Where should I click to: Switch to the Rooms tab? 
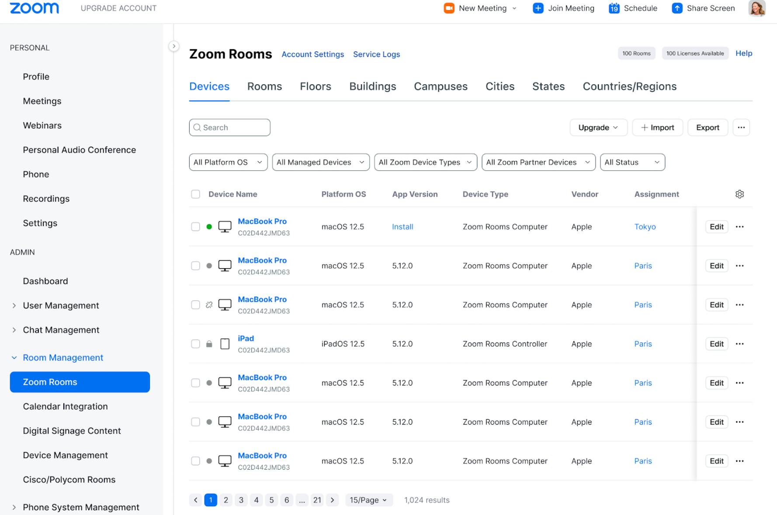pyautogui.click(x=264, y=86)
